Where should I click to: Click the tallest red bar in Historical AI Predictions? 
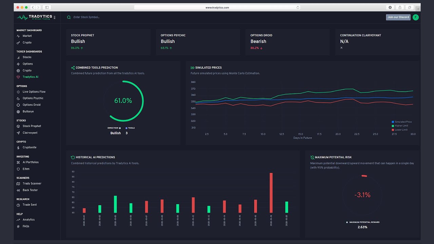(x=271, y=193)
